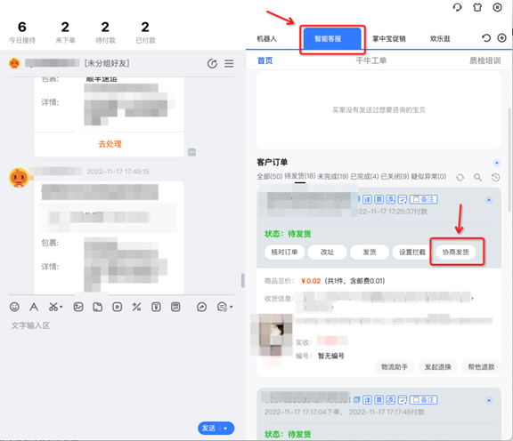
Task: Click the small ellipsis icon beside message card
Action: (x=191, y=152)
